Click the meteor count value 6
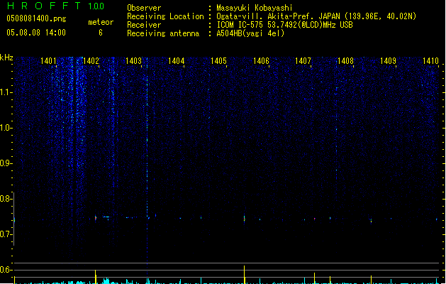 tap(101, 33)
